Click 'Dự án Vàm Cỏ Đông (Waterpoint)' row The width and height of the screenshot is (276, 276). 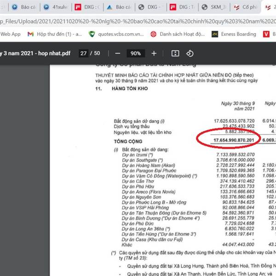(160, 176)
